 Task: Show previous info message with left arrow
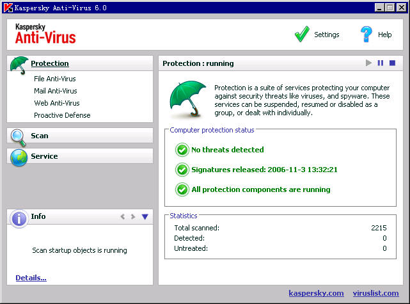[x=123, y=216]
